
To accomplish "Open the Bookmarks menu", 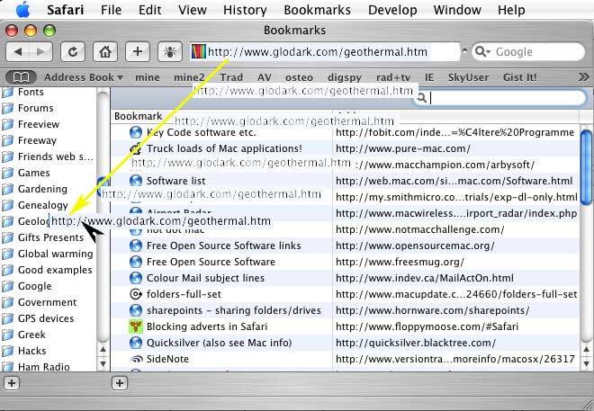I will 317,10.
